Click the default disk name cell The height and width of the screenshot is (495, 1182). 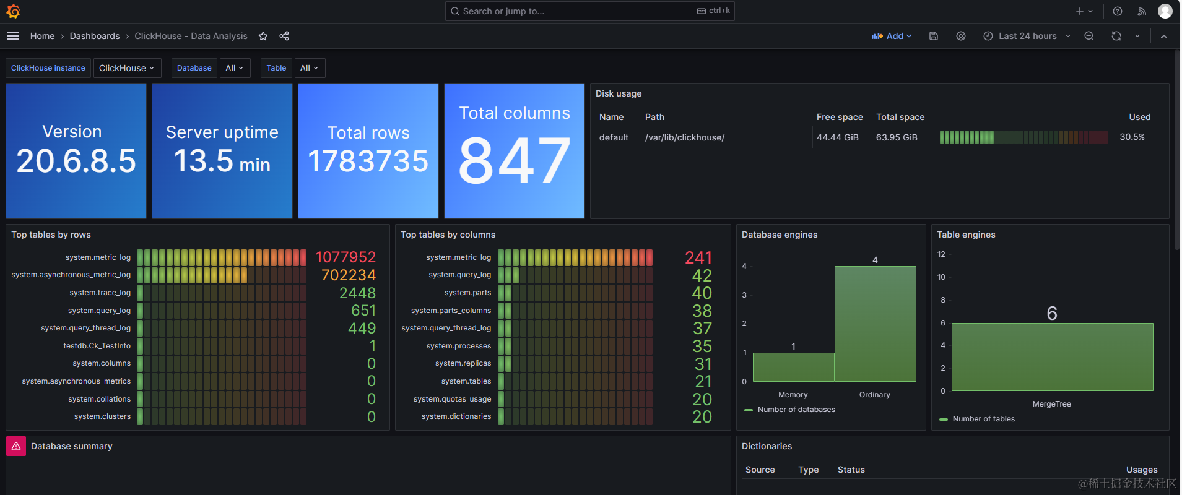pos(618,137)
